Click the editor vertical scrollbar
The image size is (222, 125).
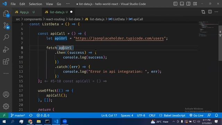click(220, 43)
